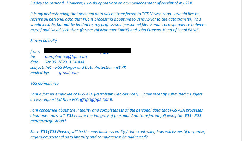This screenshot has height=141, width=242.
Task: Click the date 'Oct 30, 2023, 3:54 AM'
Action: [x=64, y=62]
